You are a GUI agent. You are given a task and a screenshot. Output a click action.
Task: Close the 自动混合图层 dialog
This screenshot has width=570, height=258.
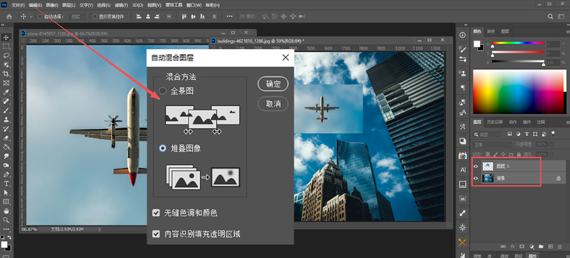tap(286, 57)
